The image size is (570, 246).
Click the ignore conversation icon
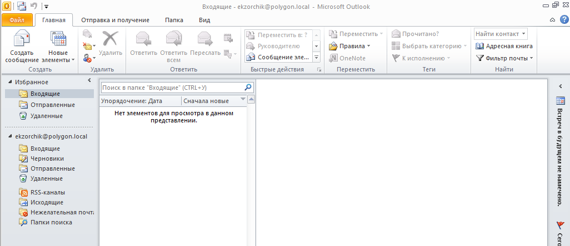pos(87,35)
